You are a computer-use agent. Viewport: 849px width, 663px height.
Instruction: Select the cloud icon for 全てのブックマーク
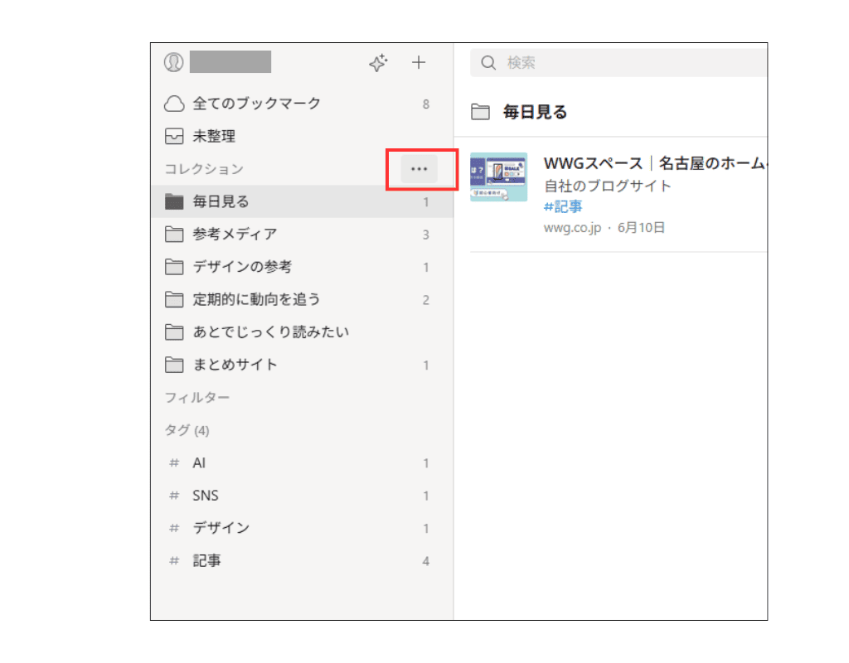174,103
